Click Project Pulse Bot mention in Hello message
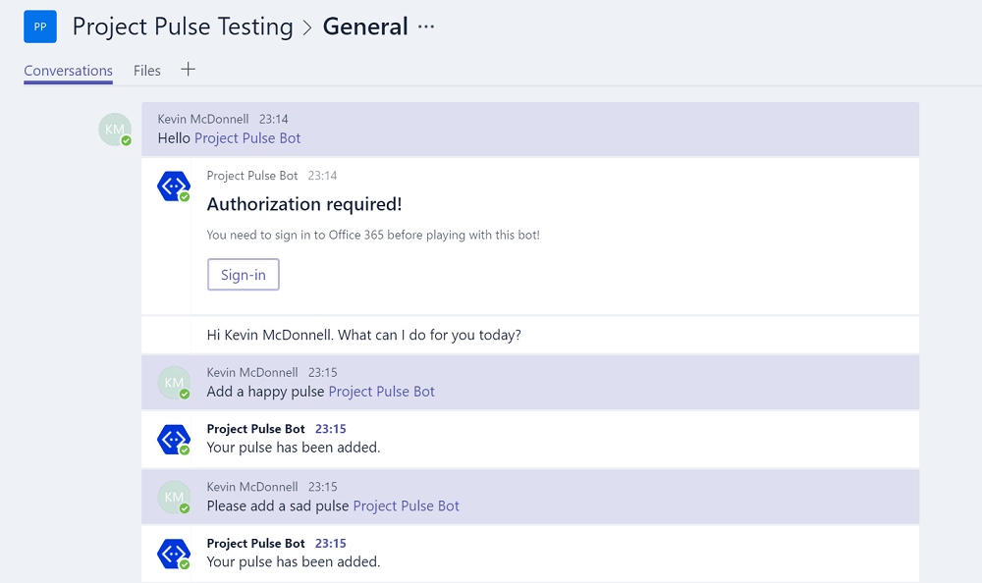982x583 pixels. click(247, 138)
